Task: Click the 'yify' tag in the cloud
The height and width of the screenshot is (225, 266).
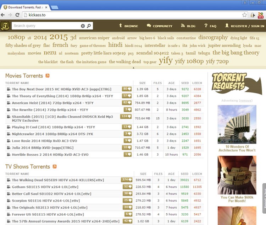Action: coord(166,60)
